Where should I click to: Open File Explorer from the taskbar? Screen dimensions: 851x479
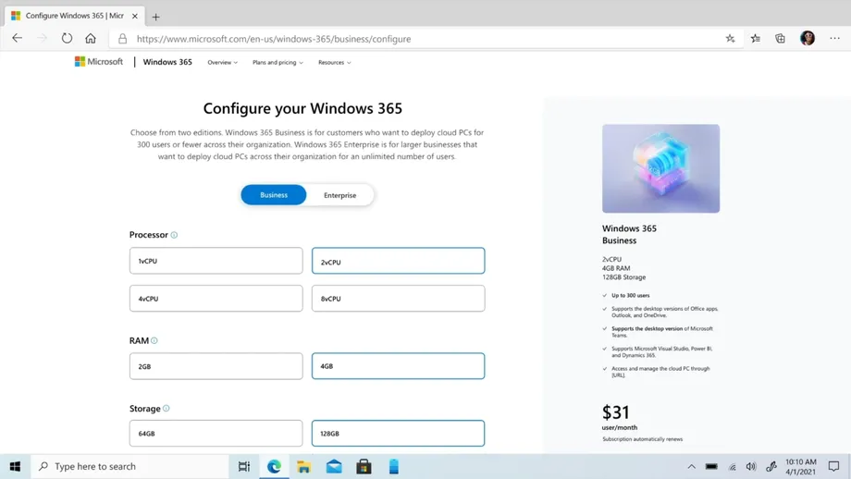coord(304,467)
